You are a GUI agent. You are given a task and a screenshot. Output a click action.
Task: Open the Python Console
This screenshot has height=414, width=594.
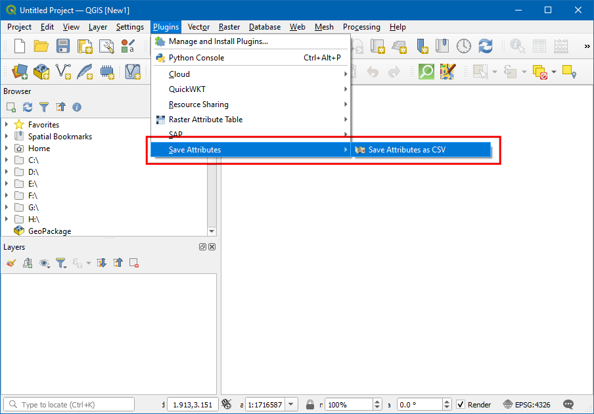tap(195, 58)
